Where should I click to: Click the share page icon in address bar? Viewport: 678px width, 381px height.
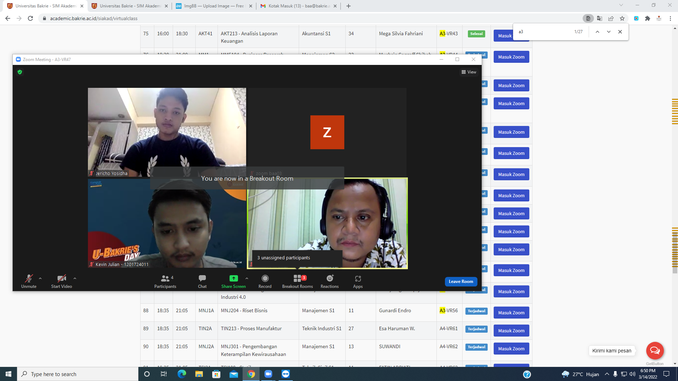611,18
